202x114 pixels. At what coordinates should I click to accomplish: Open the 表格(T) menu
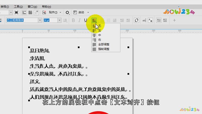(x=5, y=7)
